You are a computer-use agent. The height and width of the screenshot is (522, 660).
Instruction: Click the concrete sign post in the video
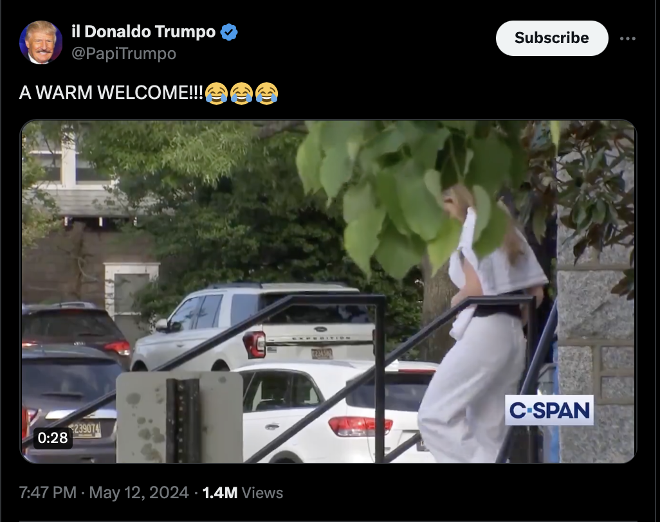click(x=179, y=417)
